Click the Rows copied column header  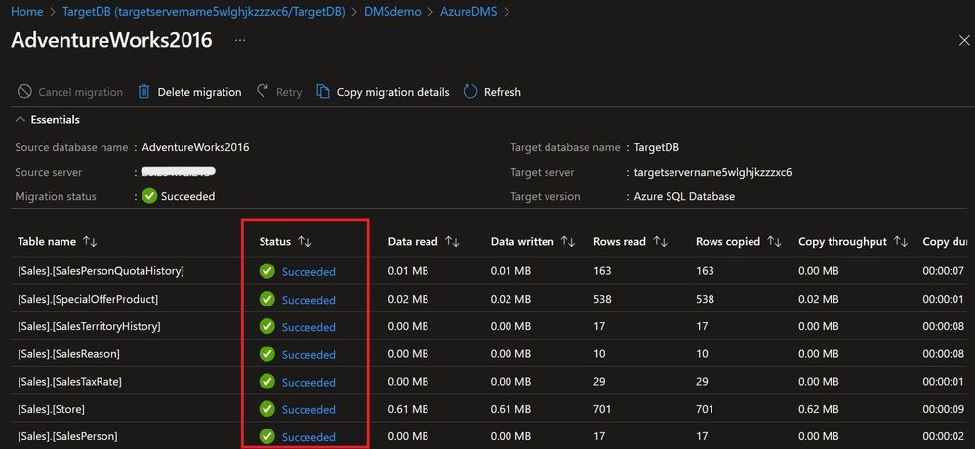point(727,241)
